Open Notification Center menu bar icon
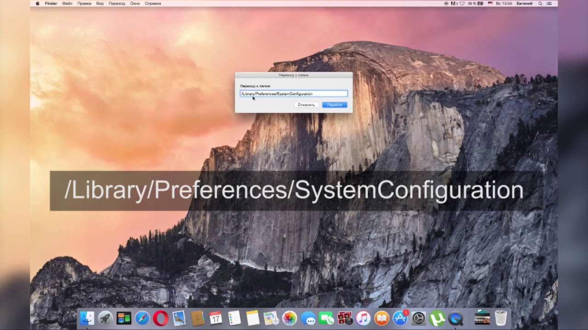 pos(550,3)
